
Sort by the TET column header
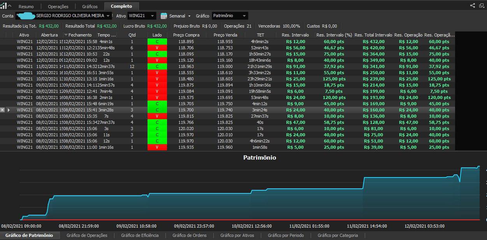tap(260, 35)
